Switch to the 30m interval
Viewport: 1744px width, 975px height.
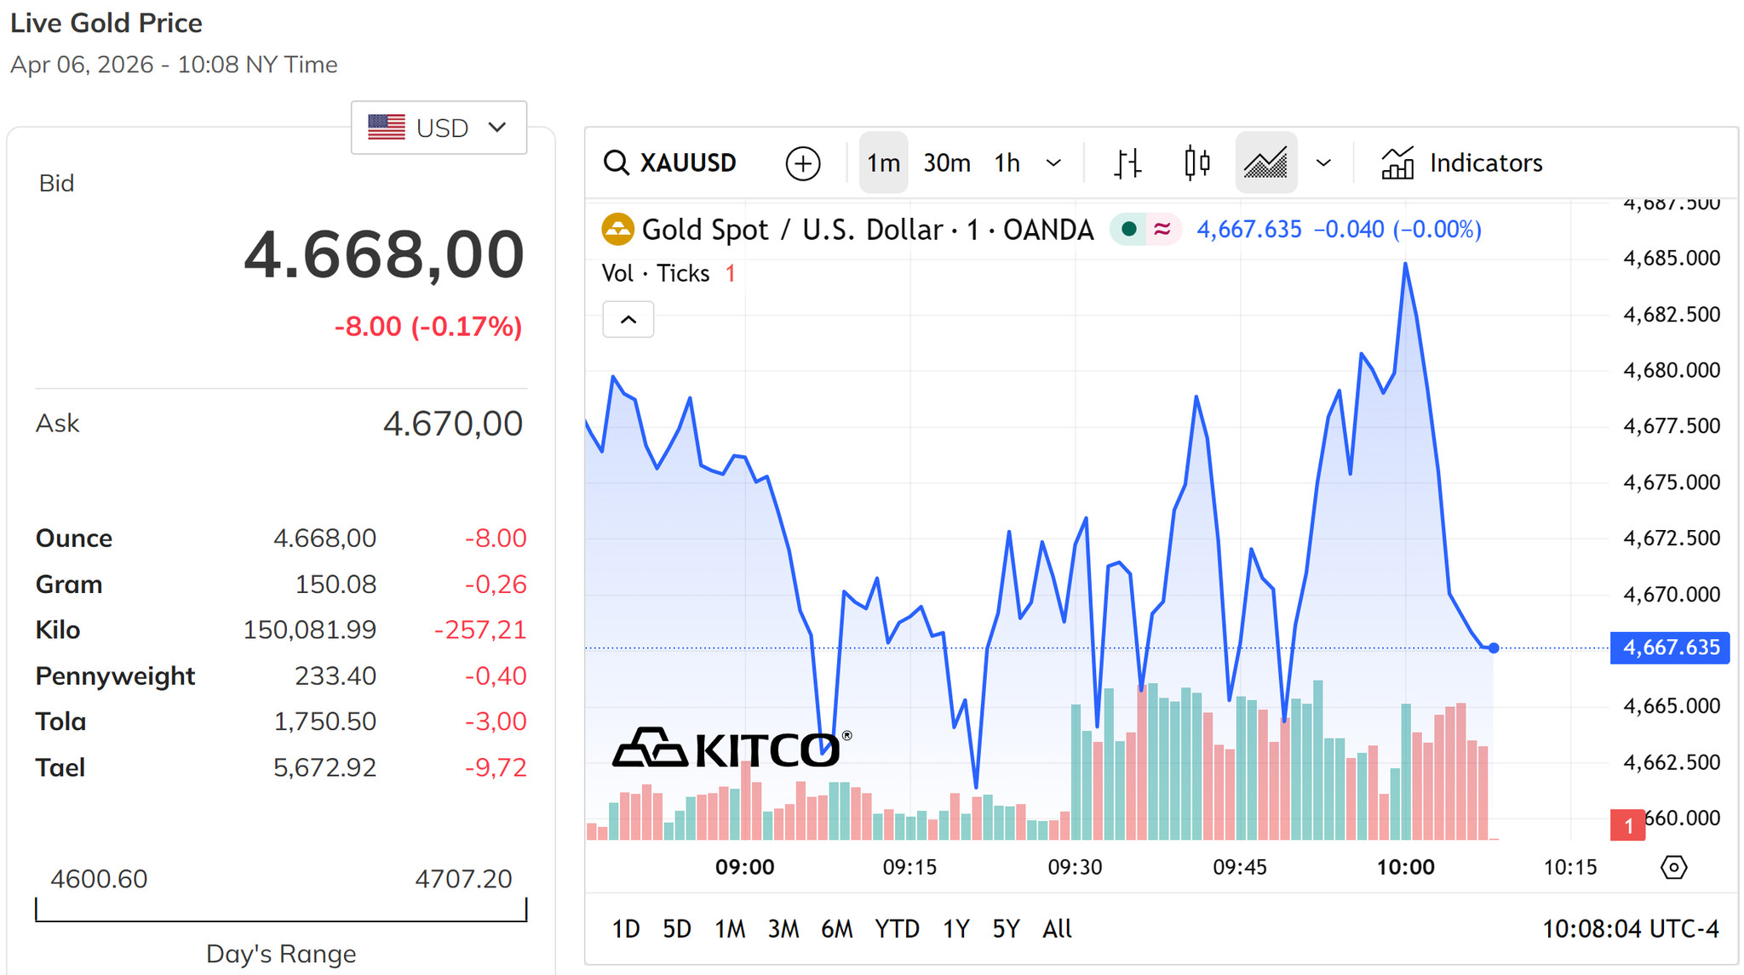[947, 162]
